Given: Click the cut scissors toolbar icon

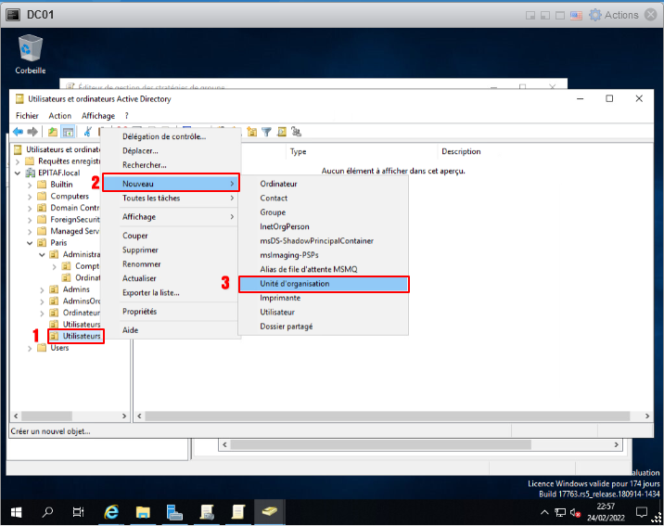Looking at the screenshot, I should 86,132.
